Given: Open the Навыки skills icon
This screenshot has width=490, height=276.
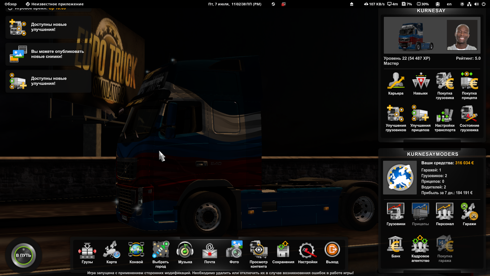Looking at the screenshot, I should pyautogui.click(x=420, y=81).
